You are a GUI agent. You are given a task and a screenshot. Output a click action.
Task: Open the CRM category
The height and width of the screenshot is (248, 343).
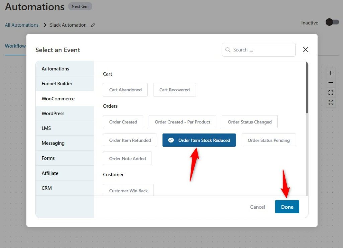tap(65, 188)
